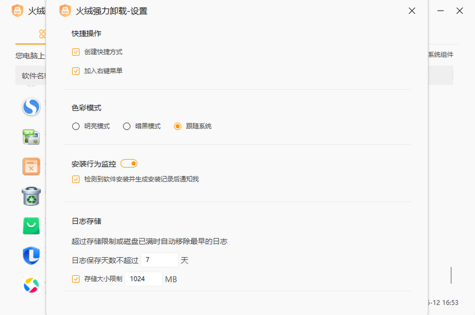475x315 pixels.
Task: Select the green GO software icon in list
Action: [x=31, y=137]
